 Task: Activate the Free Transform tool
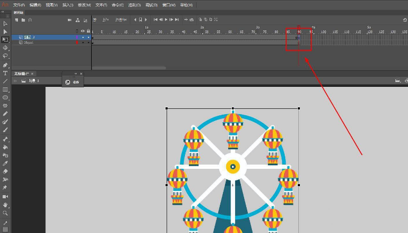(5, 39)
